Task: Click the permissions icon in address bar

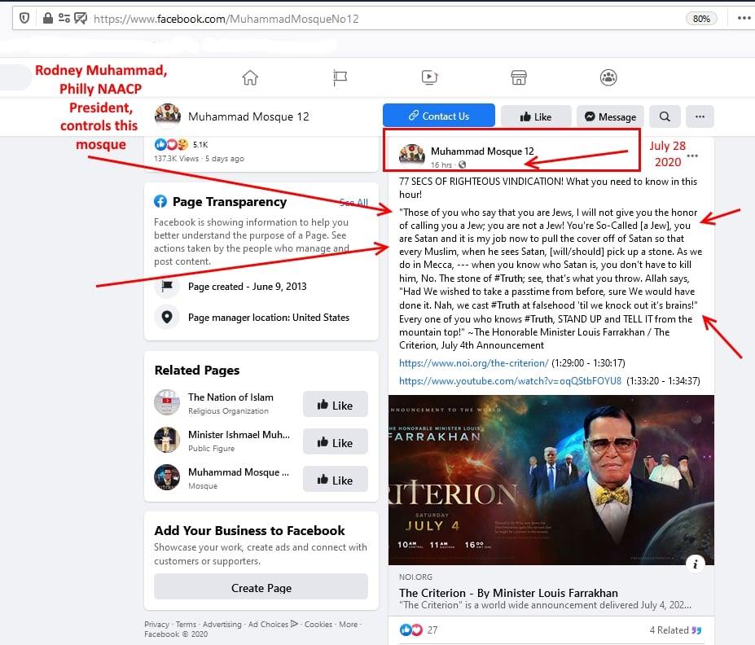Action: pos(64,18)
